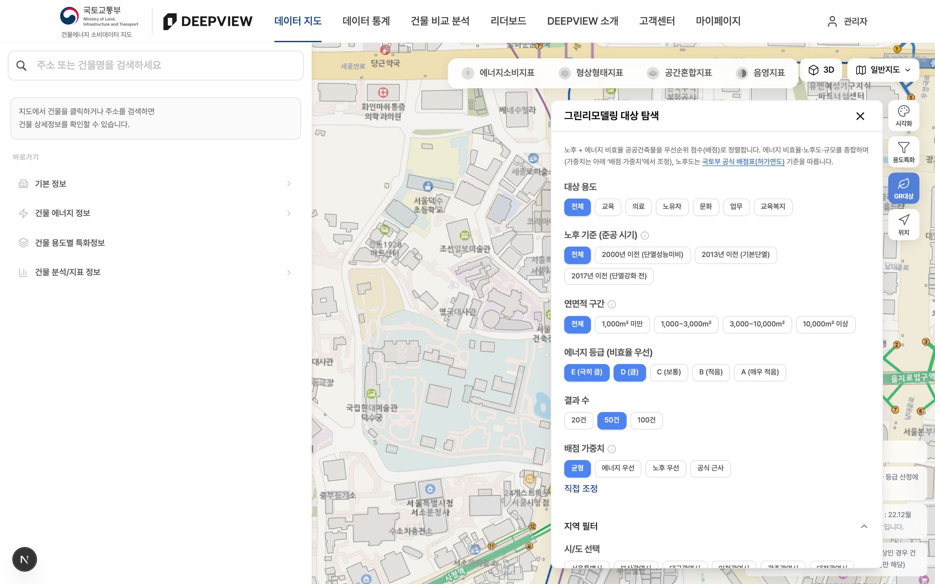Open the 마이페이지 menu
Image resolution: width=935 pixels, height=584 pixels.
click(718, 21)
